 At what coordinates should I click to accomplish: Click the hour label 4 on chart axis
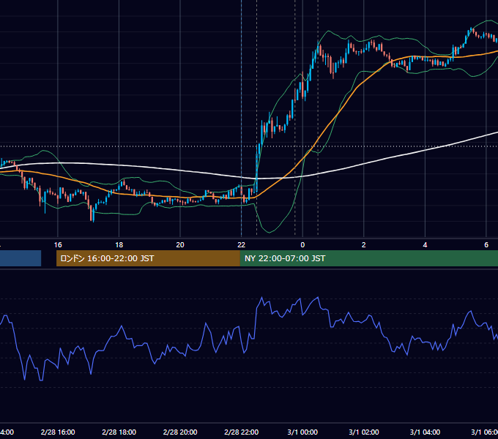coord(425,245)
